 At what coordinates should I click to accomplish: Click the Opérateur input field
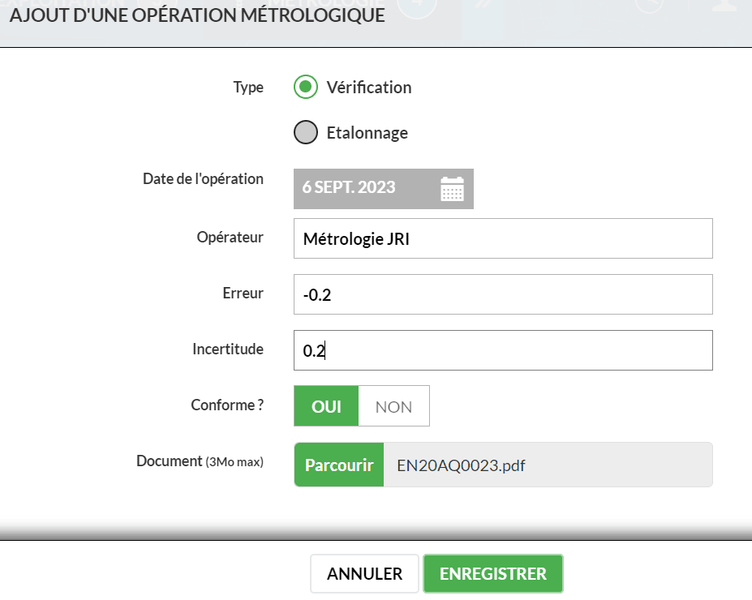tap(503, 238)
